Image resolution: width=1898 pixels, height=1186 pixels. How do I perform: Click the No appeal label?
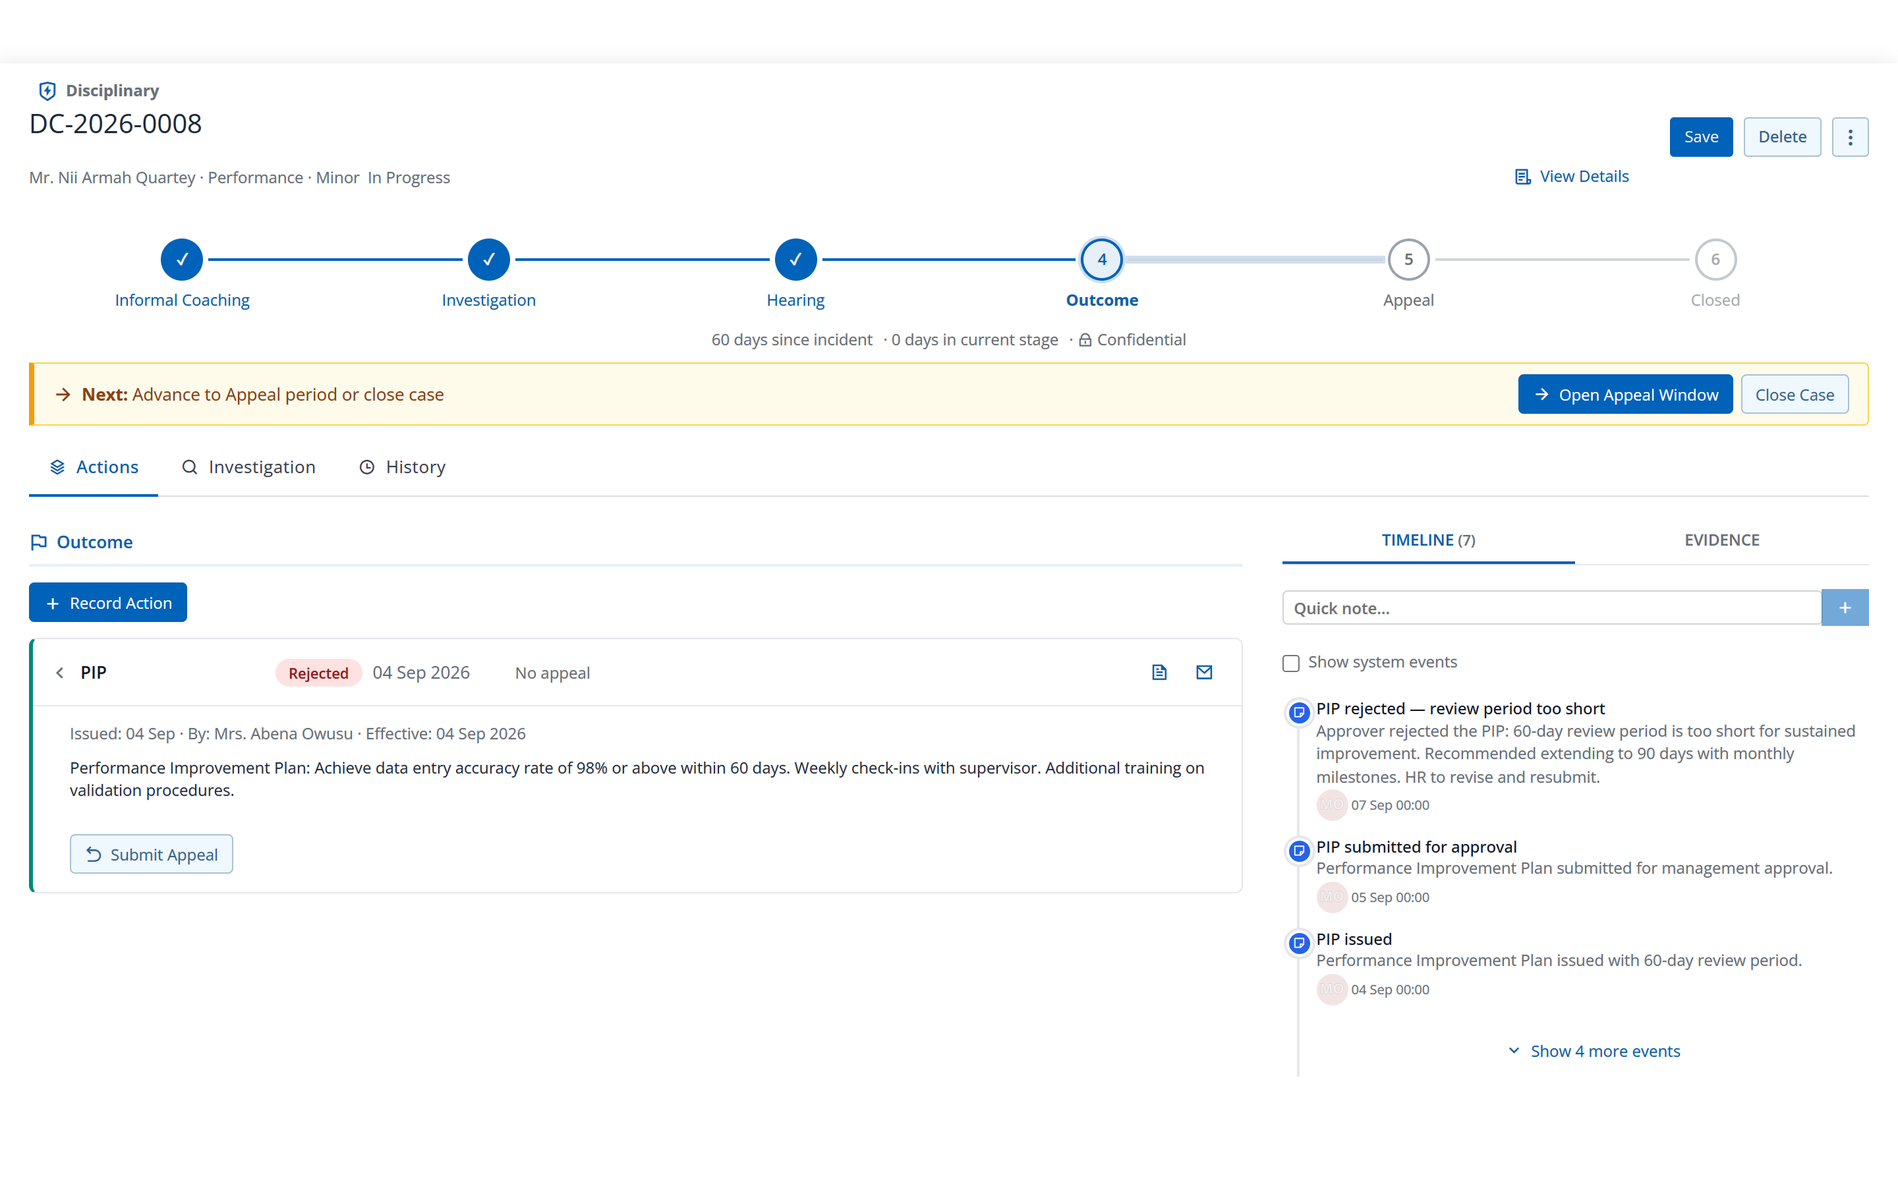(x=552, y=673)
